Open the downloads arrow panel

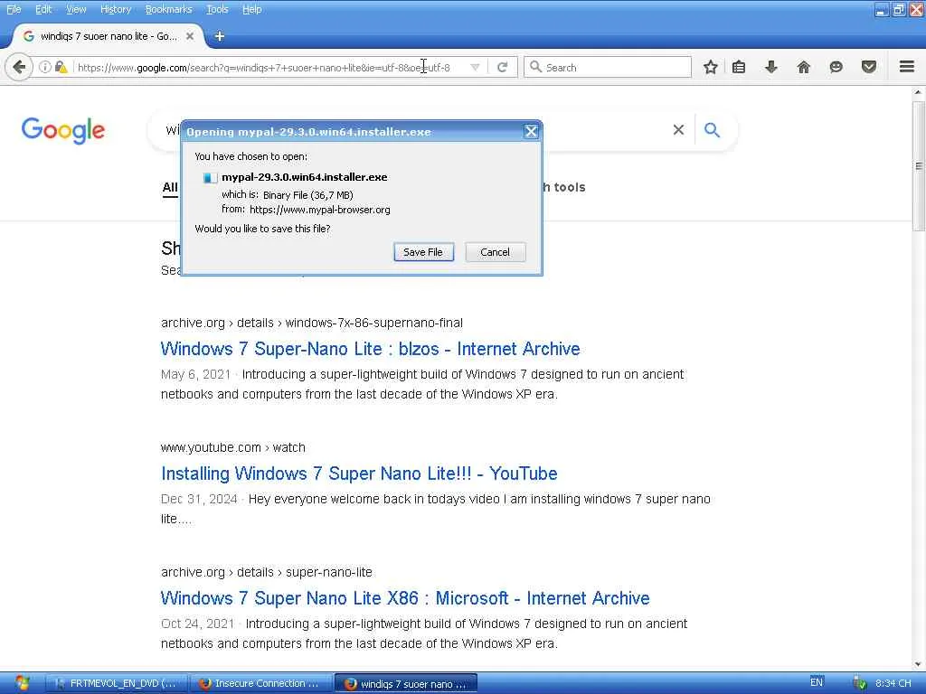pyautogui.click(x=770, y=67)
